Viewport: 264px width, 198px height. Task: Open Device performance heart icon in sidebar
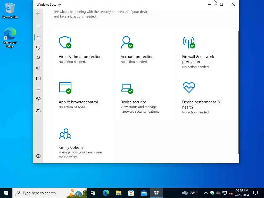pos(38,99)
